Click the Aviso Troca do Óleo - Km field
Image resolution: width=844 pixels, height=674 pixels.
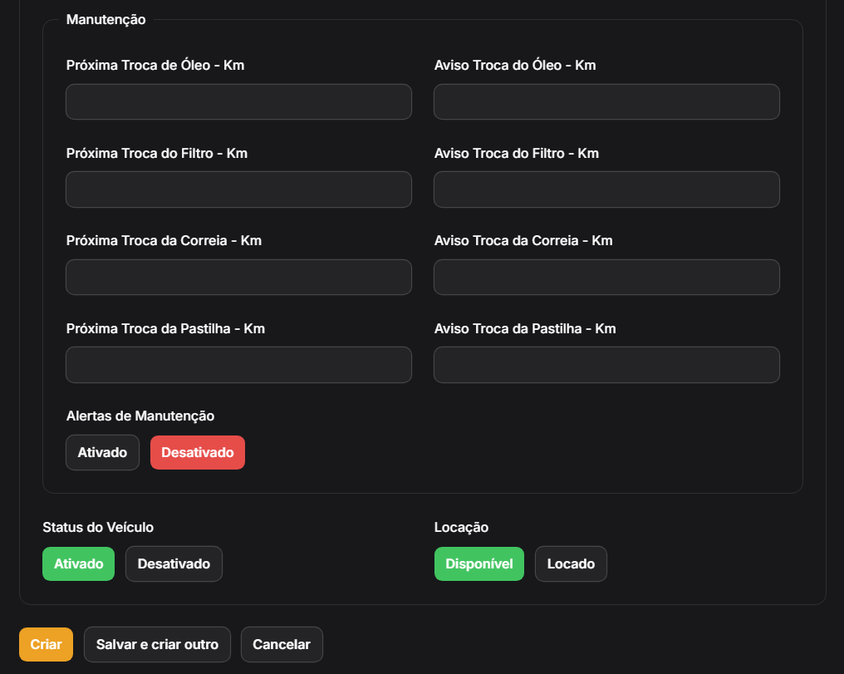[x=606, y=101]
